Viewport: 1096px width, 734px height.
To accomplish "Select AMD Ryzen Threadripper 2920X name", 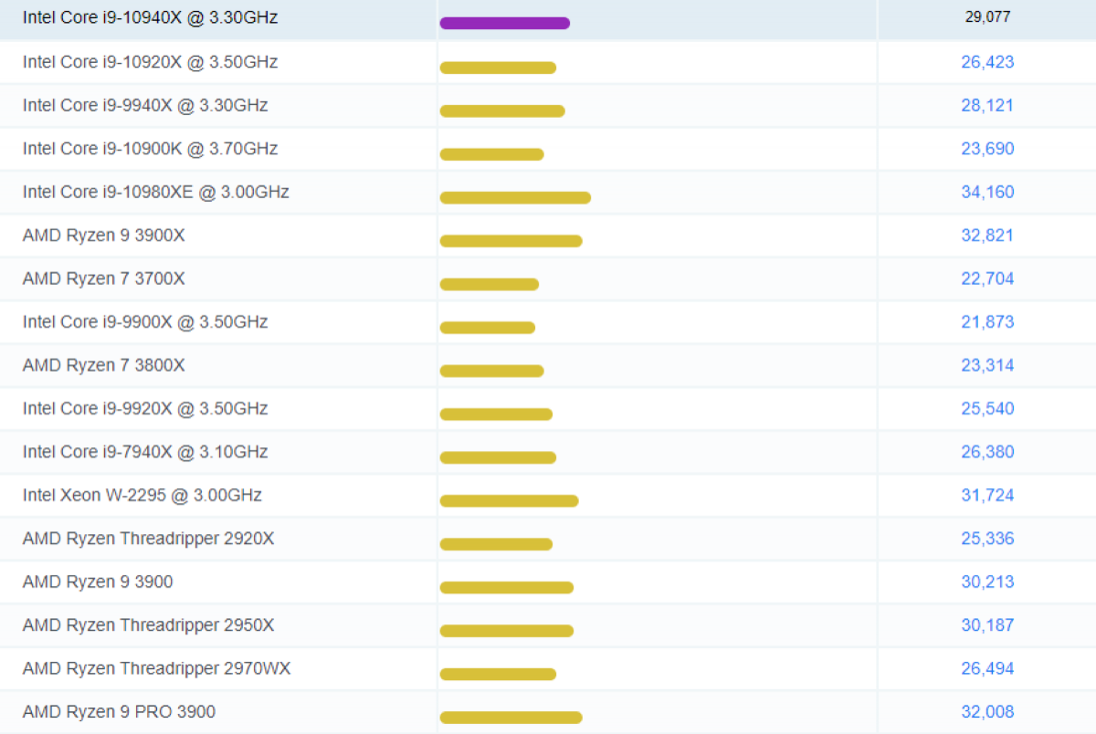I will pos(148,539).
